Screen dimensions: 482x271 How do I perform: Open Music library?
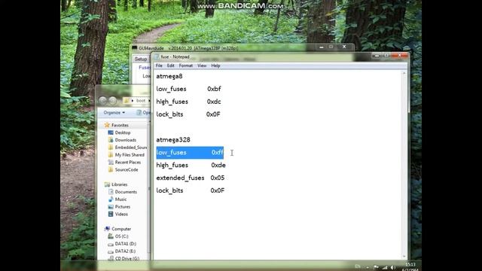[120, 199]
